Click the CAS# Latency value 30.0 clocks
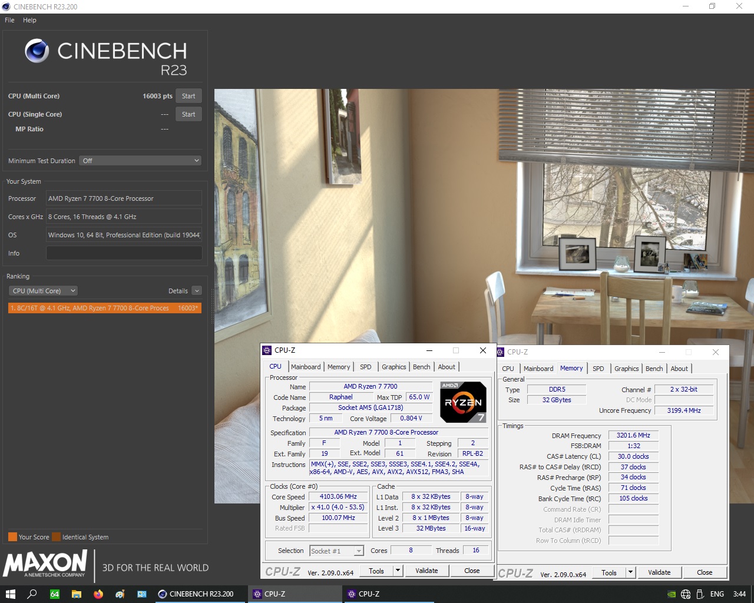The height and width of the screenshot is (603, 754). (633, 456)
